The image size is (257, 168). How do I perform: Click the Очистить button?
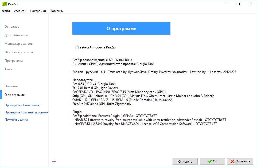tap(185, 161)
